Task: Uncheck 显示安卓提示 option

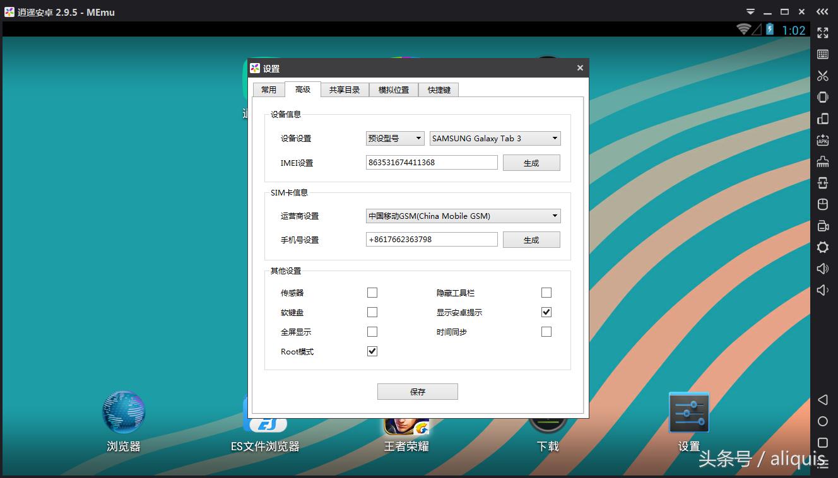Action: 546,312
